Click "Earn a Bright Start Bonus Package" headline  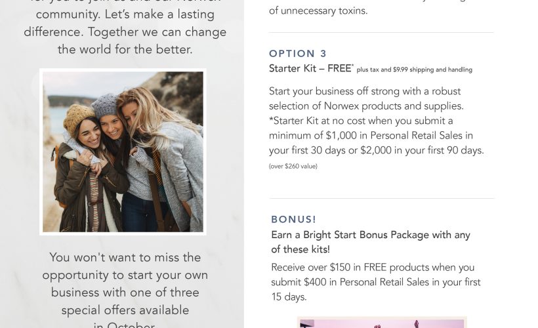click(x=371, y=235)
